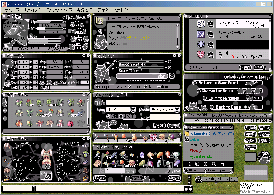Open the 再読込(R) menu
The height and width of the screenshot is (195, 274).
tap(85, 10)
